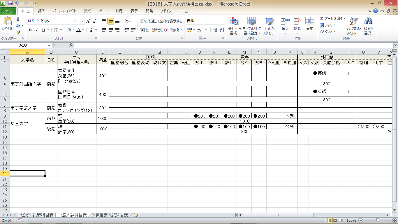Open the Name Box dropdown arrow
Screen dimensions: 398x224
point(49,45)
